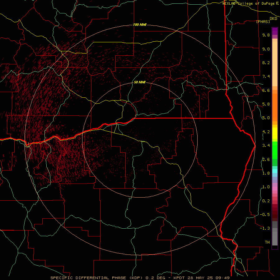Click the 1.0 value on color scale
Viewport: 280px width, 280px height.
tap(266, 187)
